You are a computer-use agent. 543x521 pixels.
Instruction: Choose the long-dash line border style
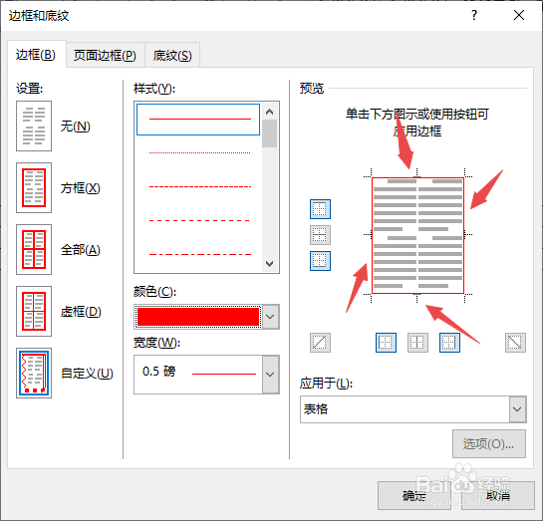pyautogui.click(x=199, y=220)
